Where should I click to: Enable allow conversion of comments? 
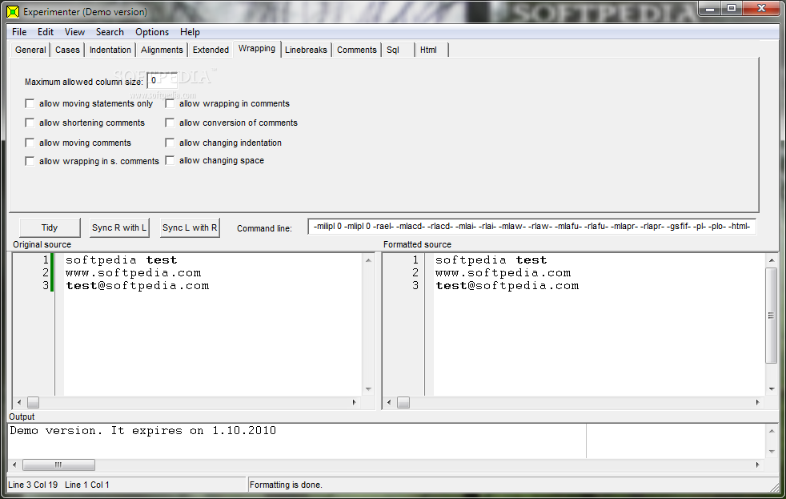click(170, 123)
